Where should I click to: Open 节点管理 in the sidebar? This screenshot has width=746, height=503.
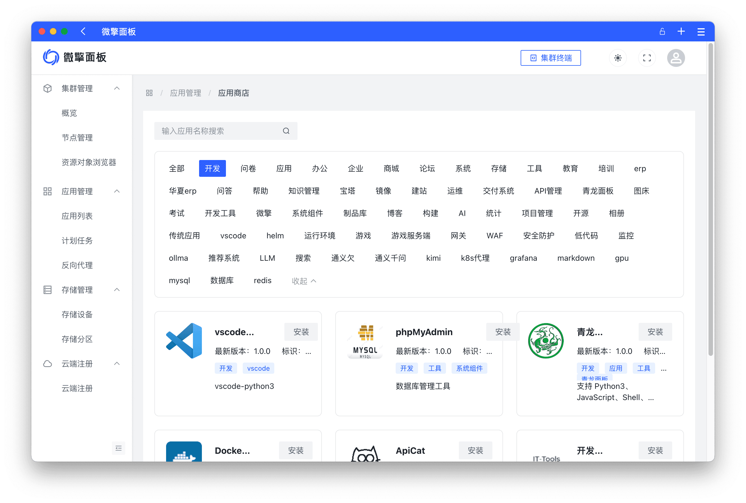pyautogui.click(x=77, y=138)
